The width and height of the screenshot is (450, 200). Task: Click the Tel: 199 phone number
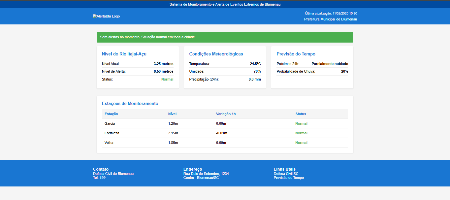click(x=99, y=178)
